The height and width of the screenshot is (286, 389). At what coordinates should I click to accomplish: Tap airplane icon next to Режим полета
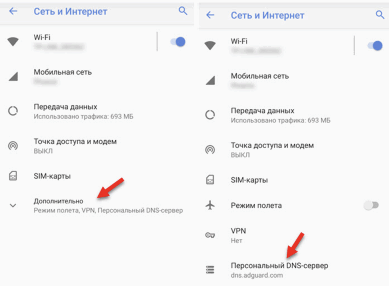pos(210,205)
